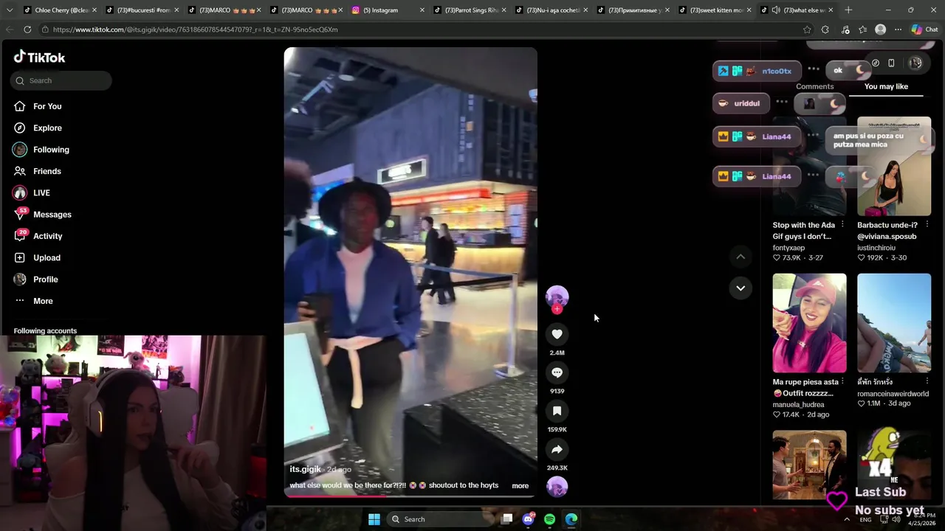Add this page to browser favorites
Screen dimensions: 945x531
(x=807, y=29)
